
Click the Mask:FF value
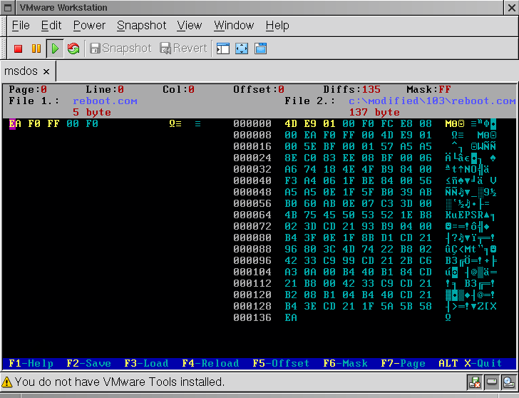[x=428, y=89]
